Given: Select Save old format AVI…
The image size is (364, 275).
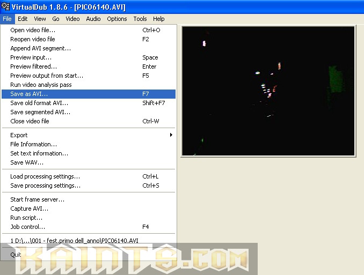Looking at the screenshot, I should pyautogui.click(x=89, y=103).
